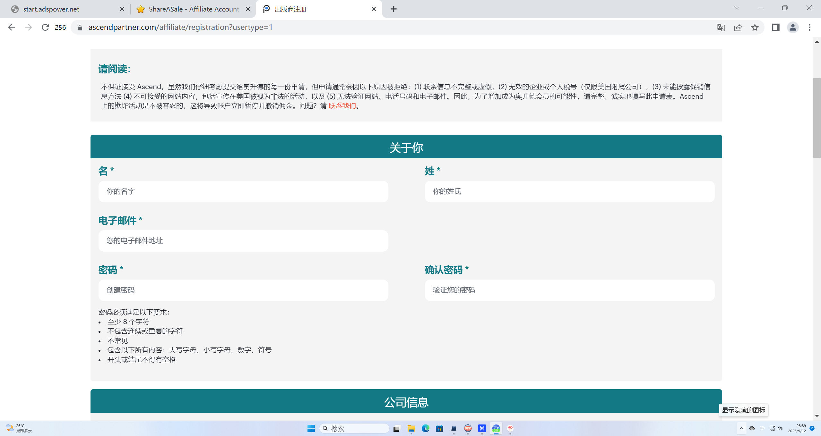The height and width of the screenshot is (436, 821).
Task: Expand the tab search dropdown arrow
Action: 736,8
